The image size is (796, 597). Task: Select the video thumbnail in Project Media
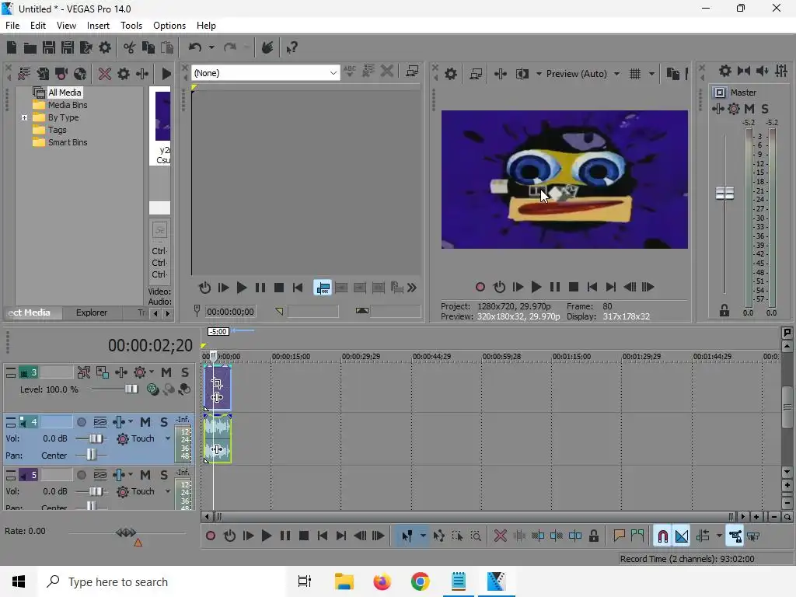pos(162,117)
